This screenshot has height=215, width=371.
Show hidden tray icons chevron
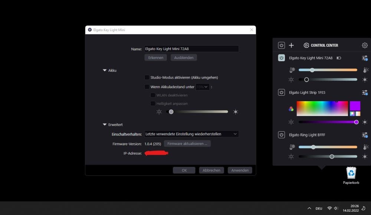point(309,208)
